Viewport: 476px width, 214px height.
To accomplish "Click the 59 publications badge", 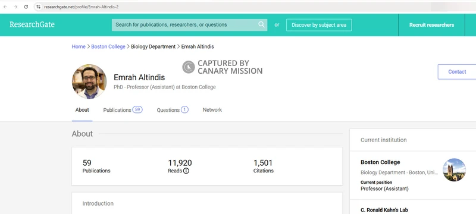I will (137, 110).
